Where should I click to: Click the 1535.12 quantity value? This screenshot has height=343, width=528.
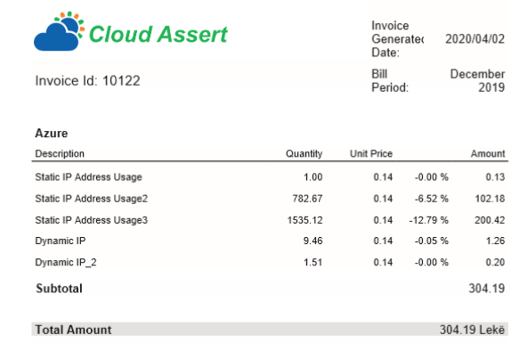[305, 220]
